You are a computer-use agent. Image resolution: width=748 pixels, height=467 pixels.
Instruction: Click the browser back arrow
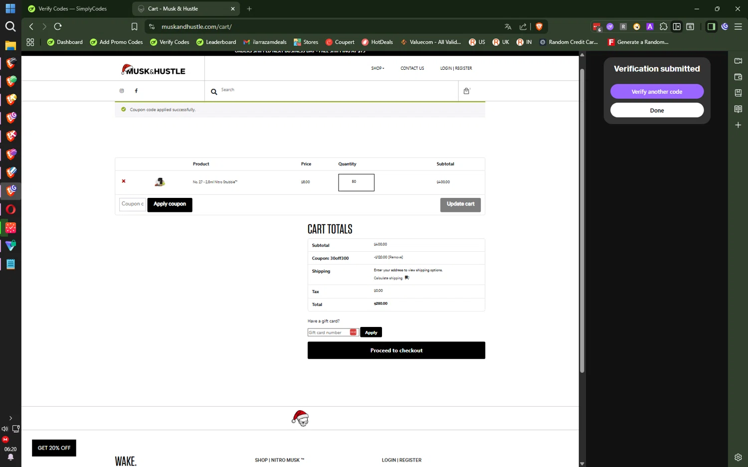[31, 26]
